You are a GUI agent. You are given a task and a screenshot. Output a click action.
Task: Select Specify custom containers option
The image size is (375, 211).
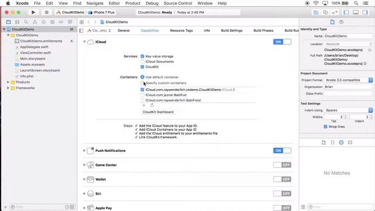(x=142, y=83)
